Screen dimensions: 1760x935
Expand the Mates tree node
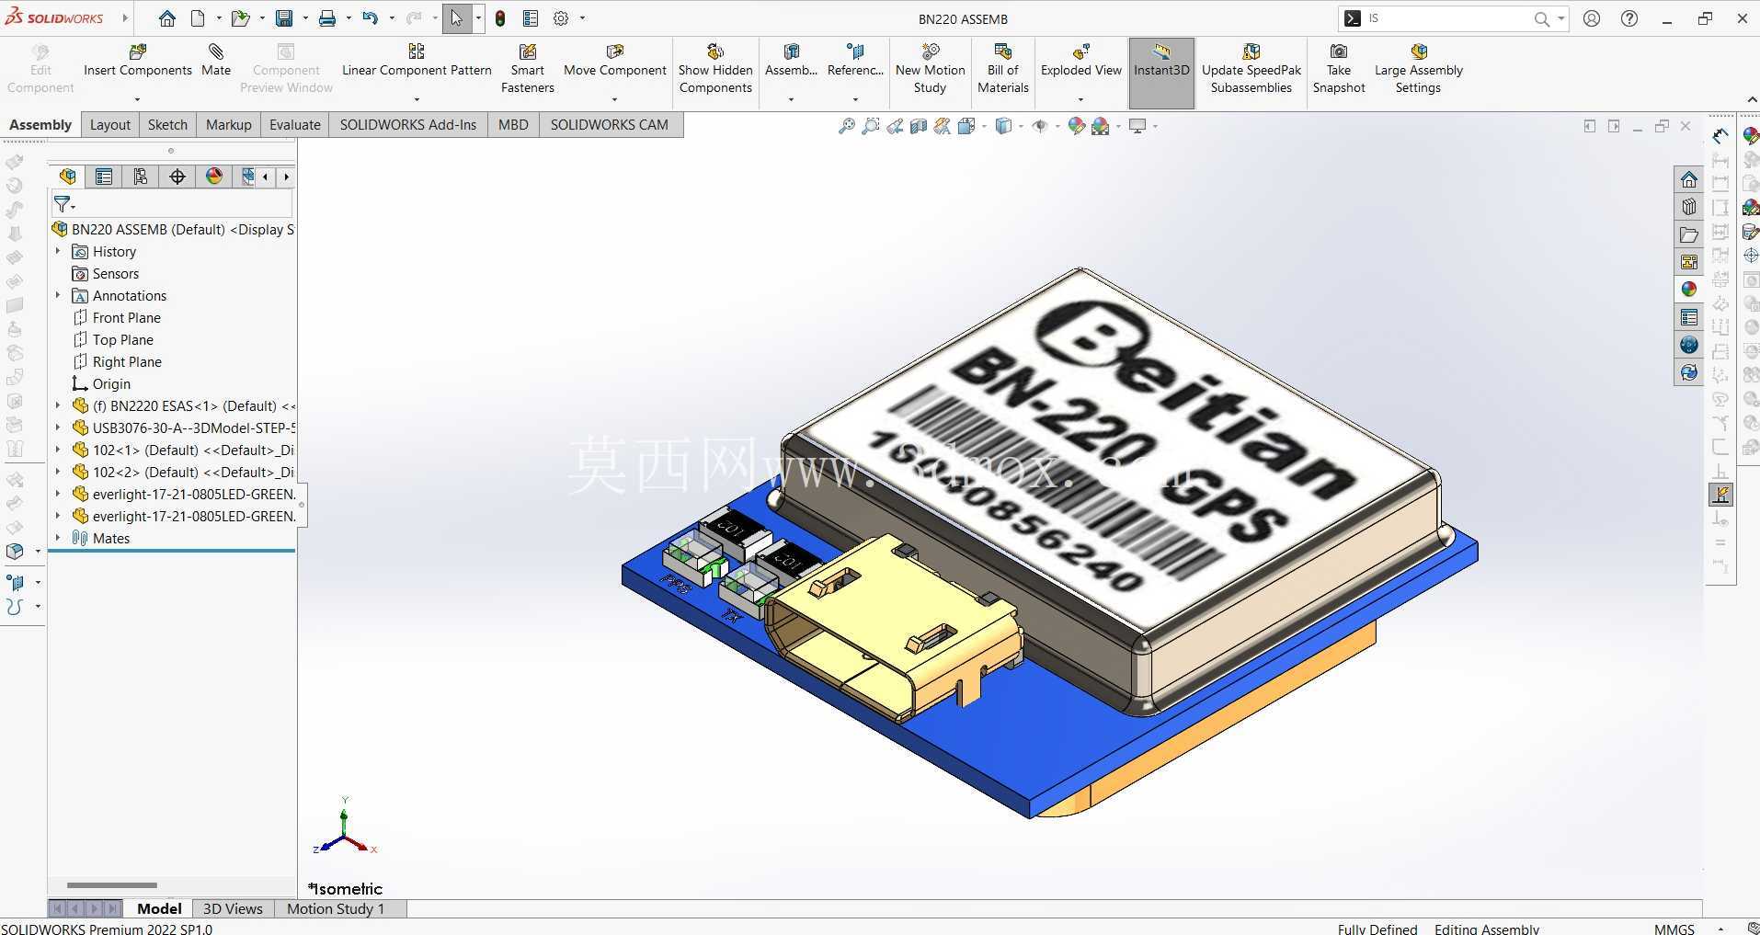58,538
